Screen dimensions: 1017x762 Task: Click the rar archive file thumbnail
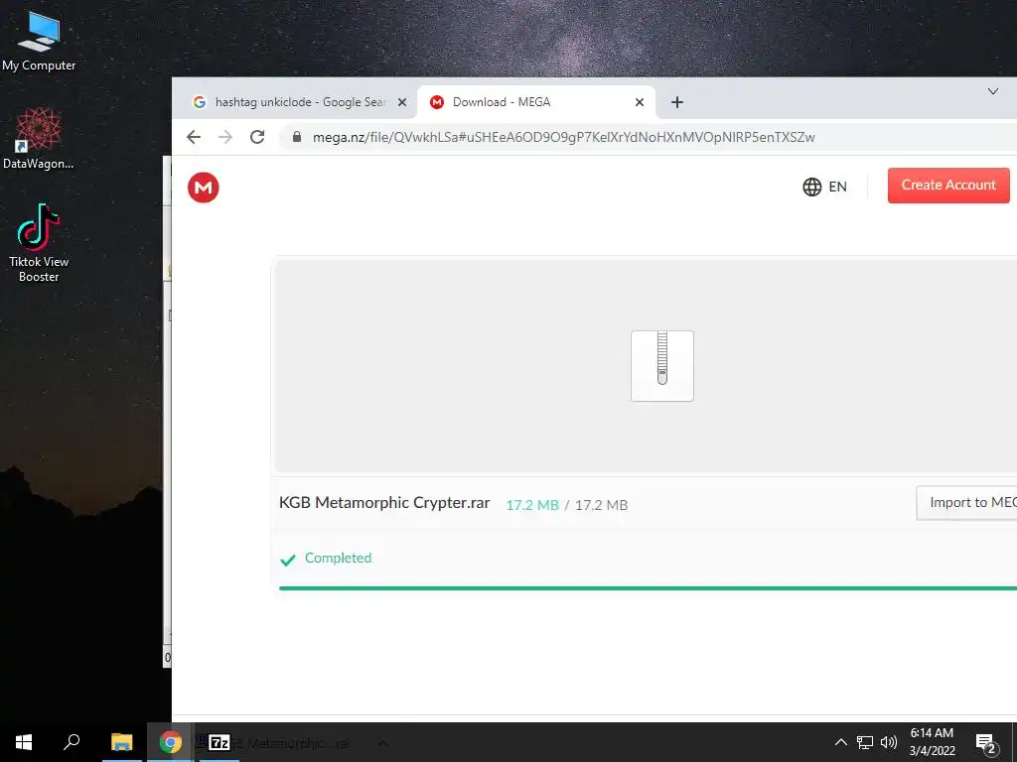pyautogui.click(x=662, y=366)
